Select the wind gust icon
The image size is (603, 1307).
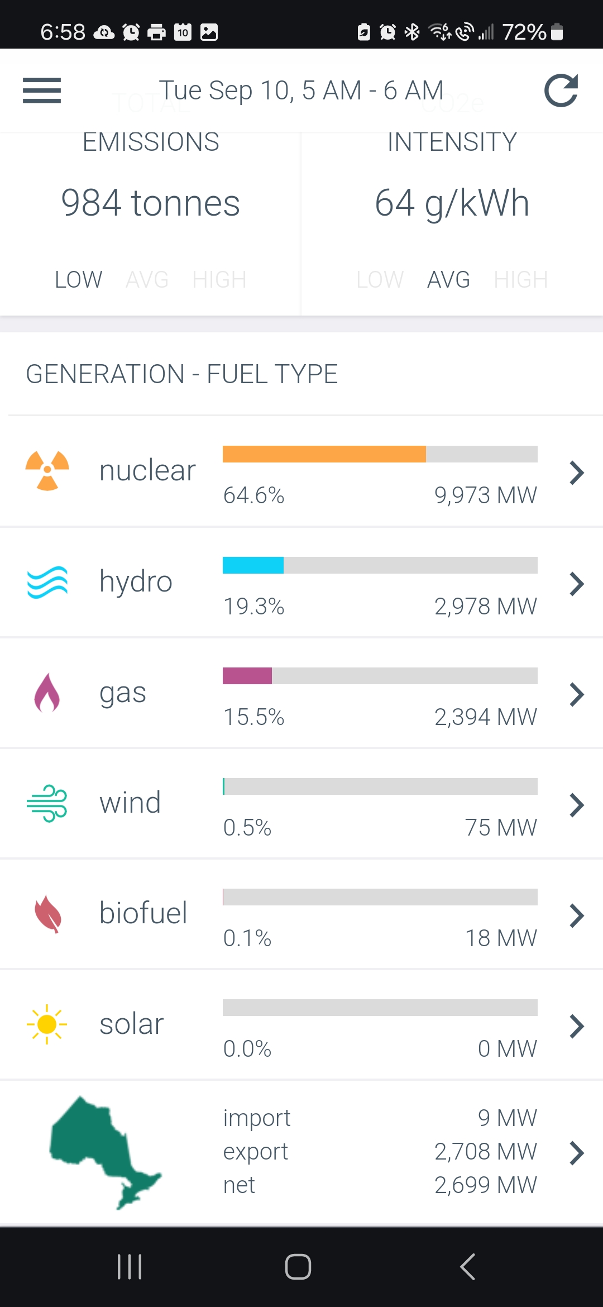47,803
